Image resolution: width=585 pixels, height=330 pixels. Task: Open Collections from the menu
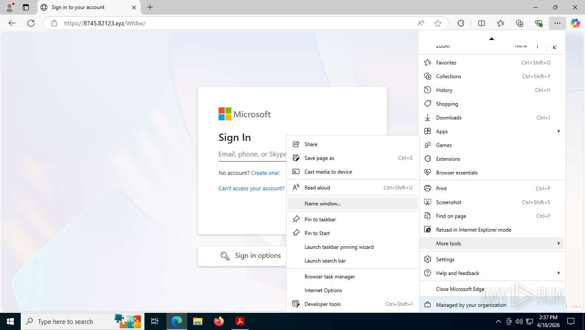492,76
